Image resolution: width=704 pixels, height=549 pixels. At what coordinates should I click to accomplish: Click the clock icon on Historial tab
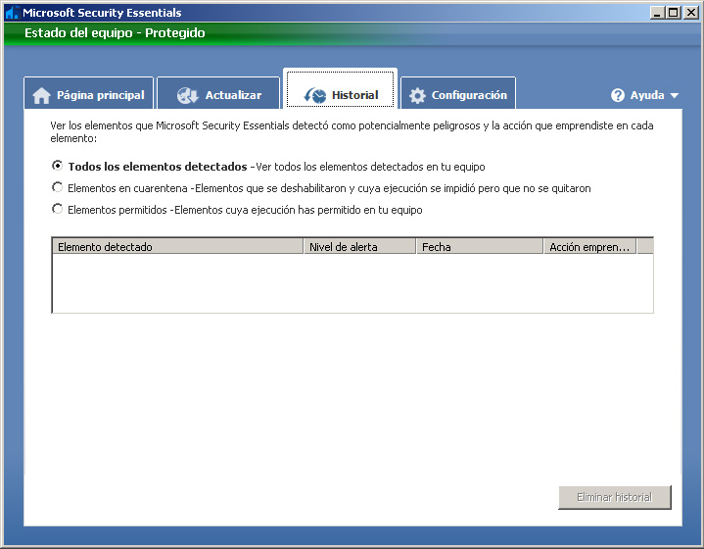click(x=315, y=96)
